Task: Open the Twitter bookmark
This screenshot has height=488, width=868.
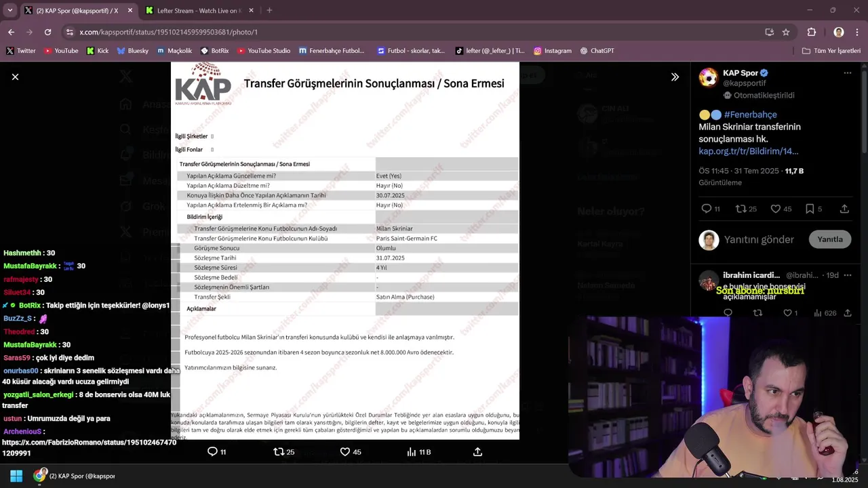Action: [x=21, y=51]
